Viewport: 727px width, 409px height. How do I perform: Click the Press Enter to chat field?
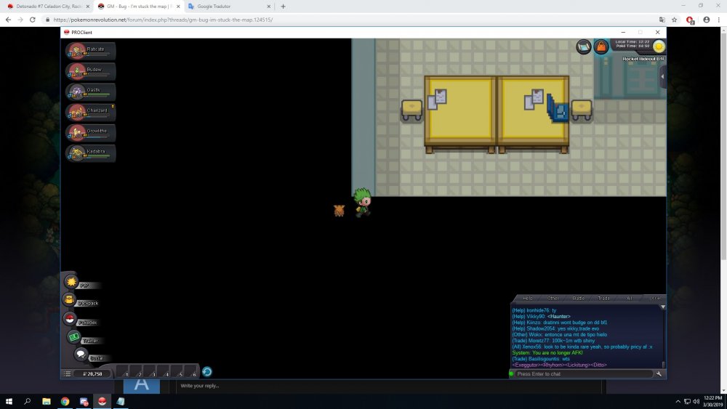tap(582, 373)
